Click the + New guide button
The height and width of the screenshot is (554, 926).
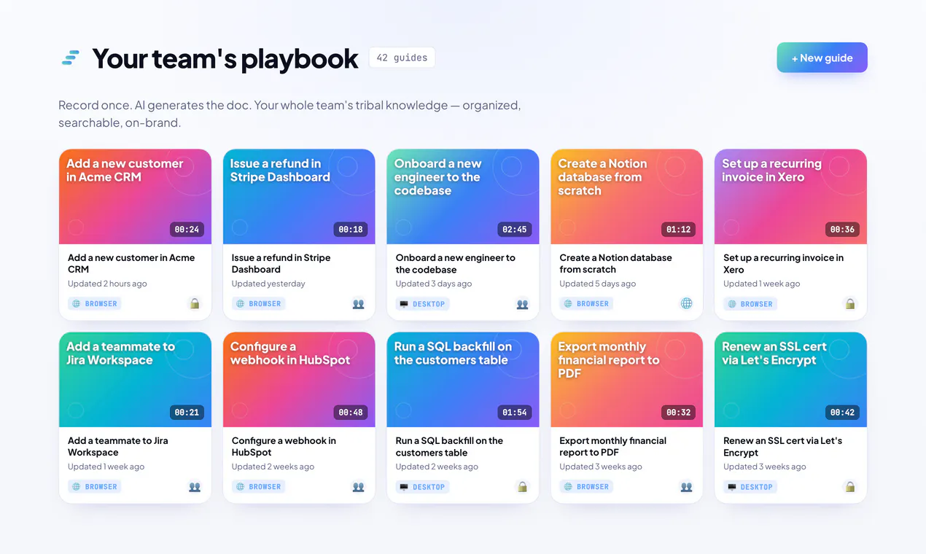click(822, 58)
